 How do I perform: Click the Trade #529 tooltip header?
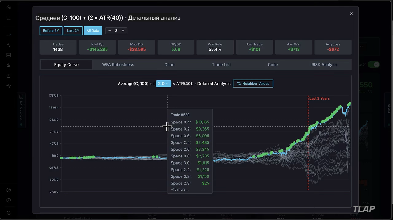[x=180, y=115]
